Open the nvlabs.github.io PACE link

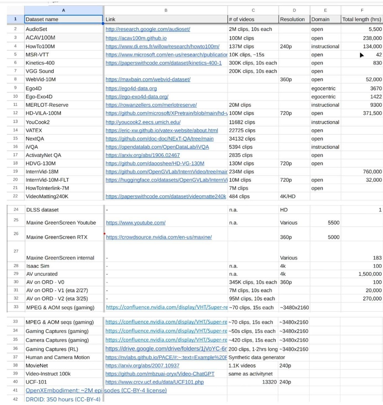166,357
